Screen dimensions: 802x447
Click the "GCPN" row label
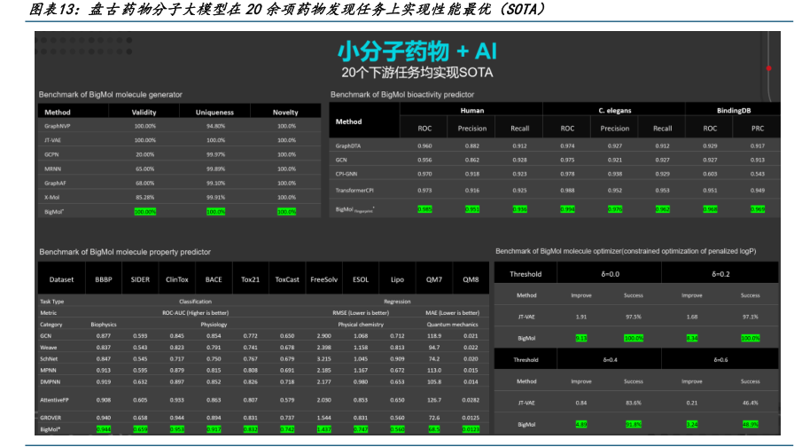coord(51,154)
